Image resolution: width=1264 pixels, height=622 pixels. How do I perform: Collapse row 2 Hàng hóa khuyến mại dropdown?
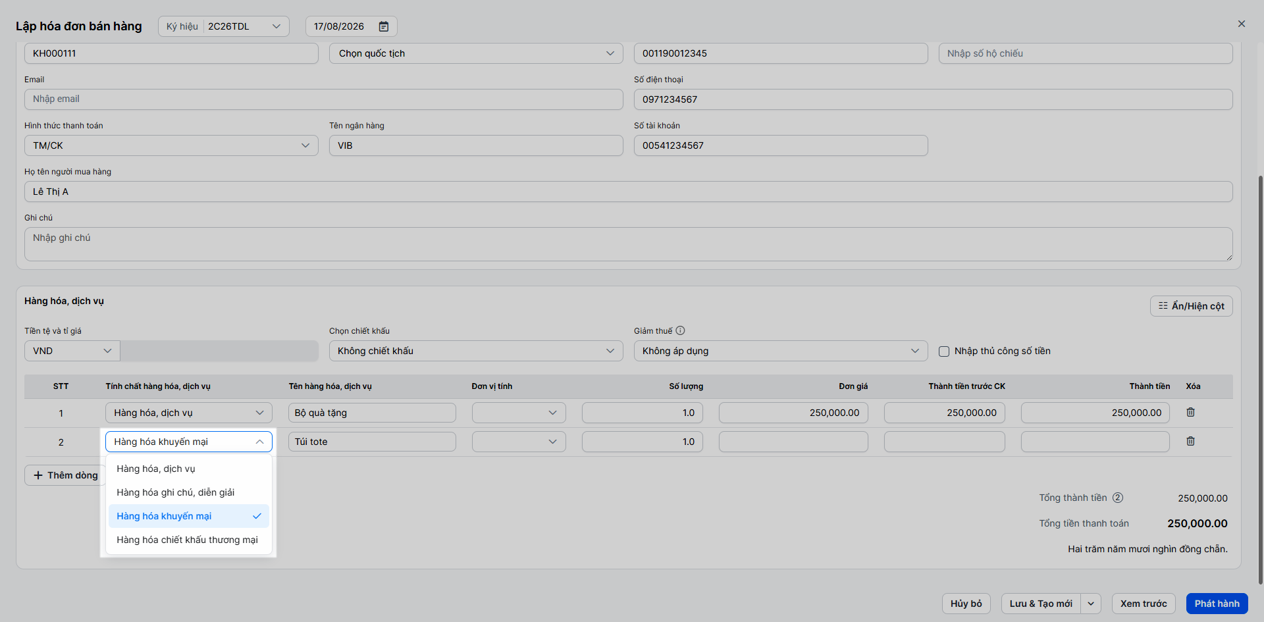tap(189, 442)
